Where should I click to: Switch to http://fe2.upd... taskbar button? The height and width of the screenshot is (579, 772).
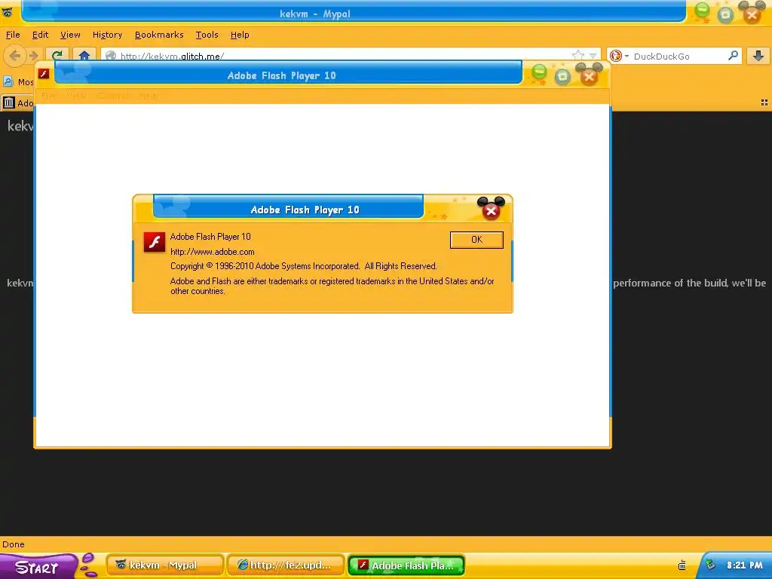(x=286, y=565)
